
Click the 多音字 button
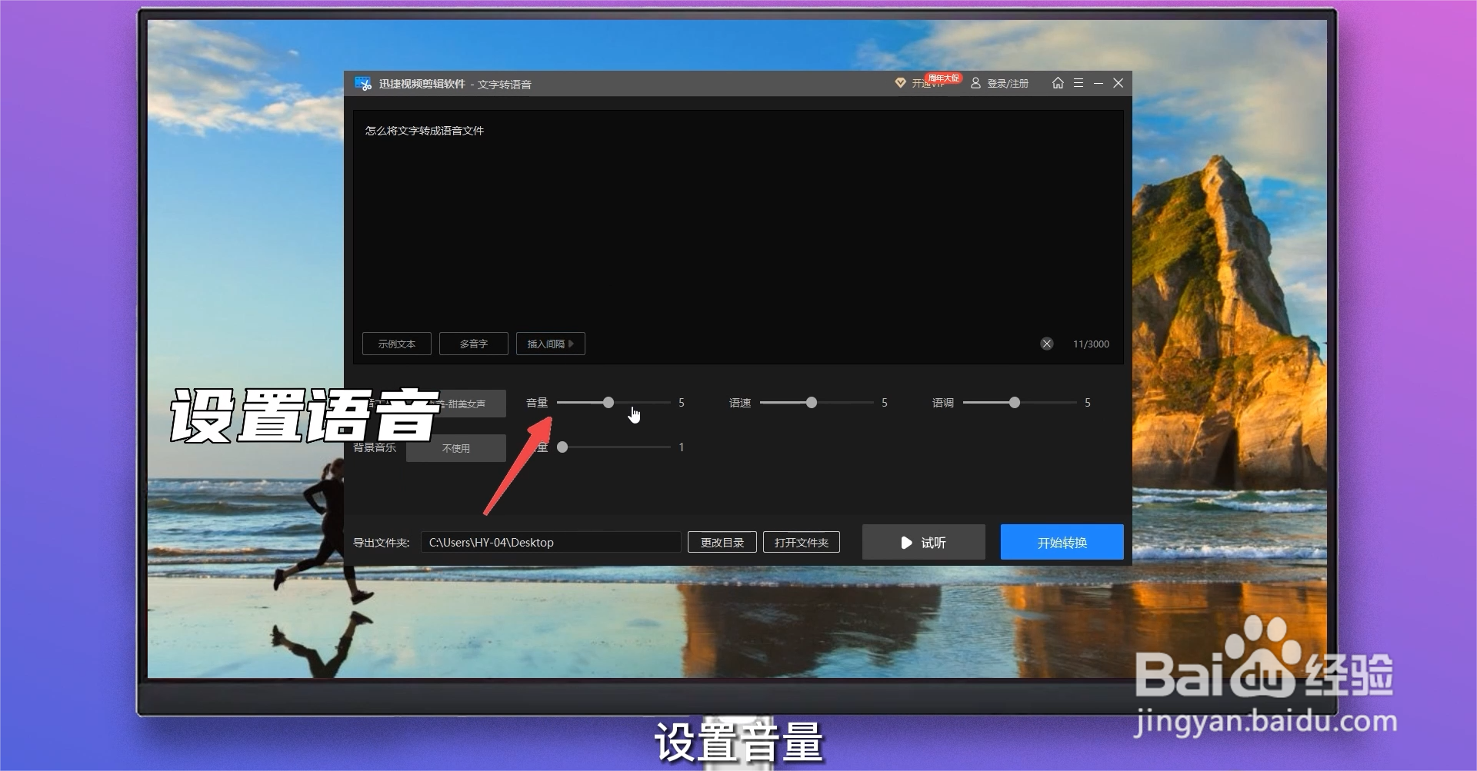tap(473, 344)
